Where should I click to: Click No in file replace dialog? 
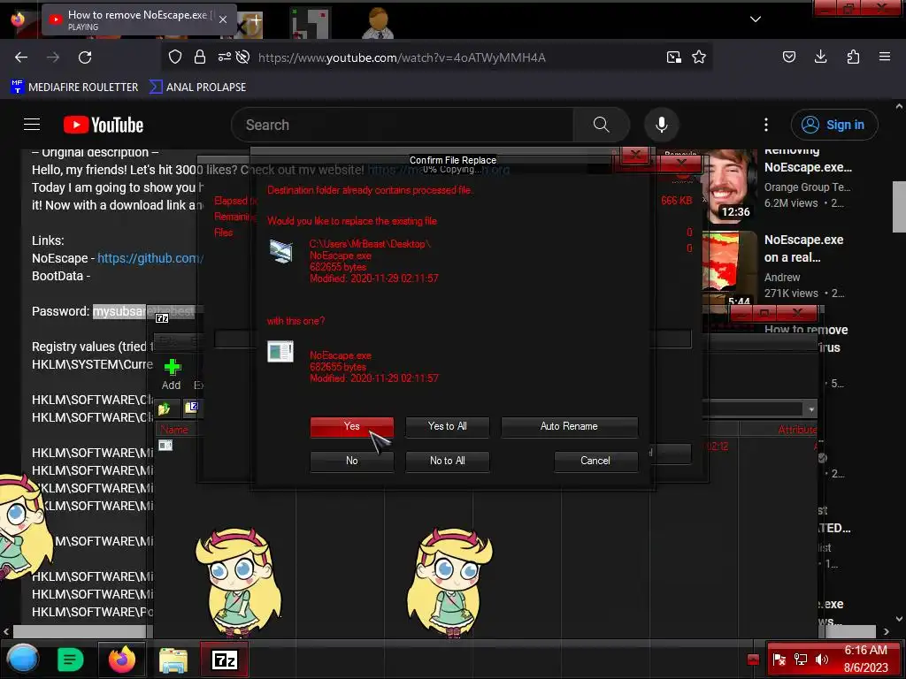(x=351, y=461)
